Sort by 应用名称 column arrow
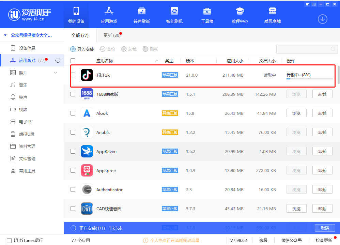The image size is (340, 245). pos(157,61)
